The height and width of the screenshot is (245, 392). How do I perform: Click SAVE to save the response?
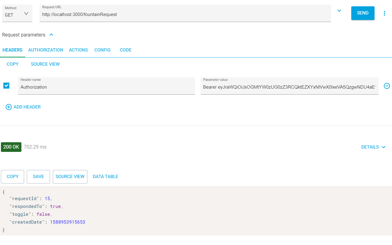[x=38, y=177]
